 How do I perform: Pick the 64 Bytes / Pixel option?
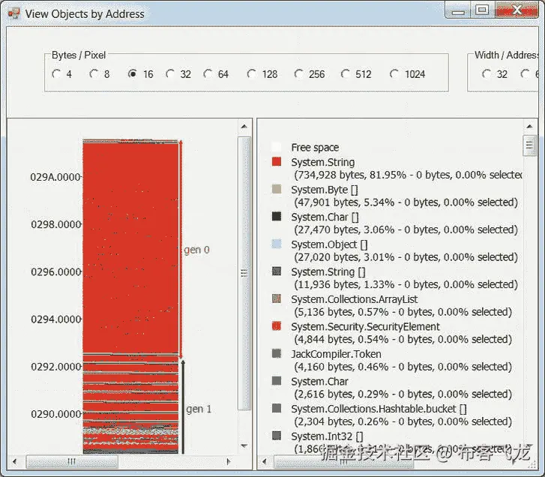coord(208,73)
